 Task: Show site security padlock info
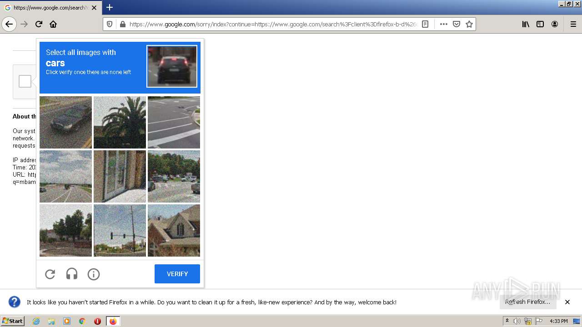coord(122,24)
